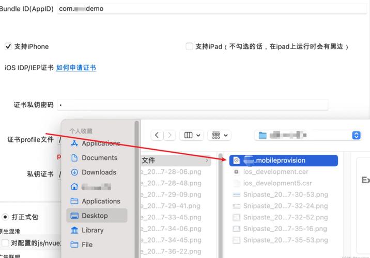Select Snipaste_20...7-35-16.png file
This screenshot has width=370, height=258.
[x=280, y=229]
